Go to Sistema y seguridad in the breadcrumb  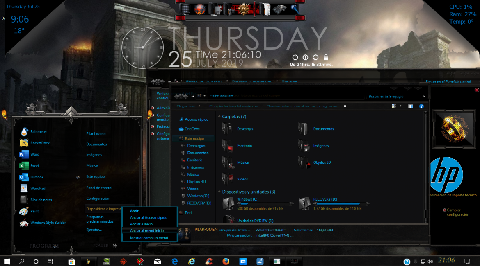coord(252,81)
